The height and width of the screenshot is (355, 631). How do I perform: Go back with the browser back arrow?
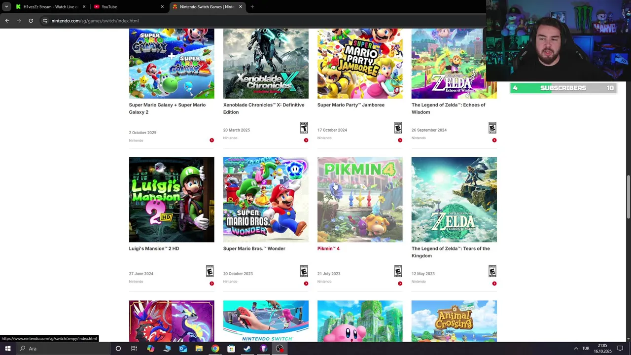pyautogui.click(x=7, y=21)
